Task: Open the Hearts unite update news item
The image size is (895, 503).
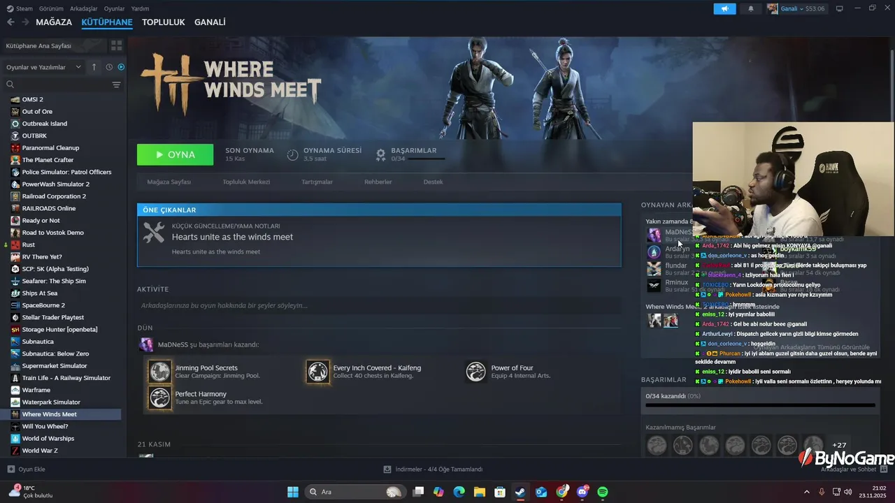Action: pyautogui.click(x=379, y=241)
